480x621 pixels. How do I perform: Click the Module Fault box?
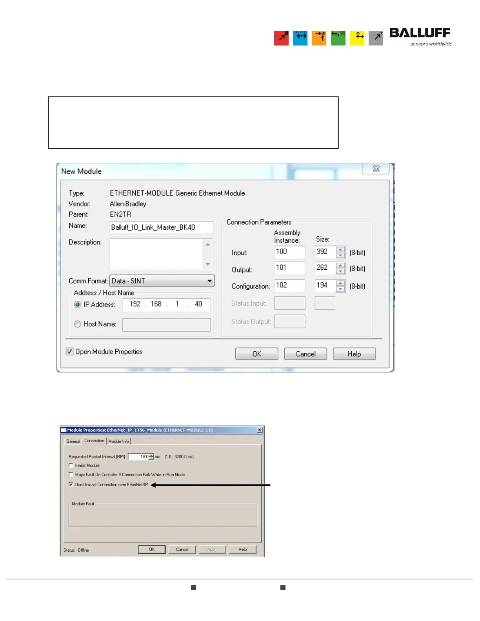163,515
